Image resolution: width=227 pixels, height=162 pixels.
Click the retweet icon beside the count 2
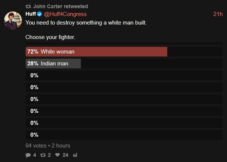tap(43, 155)
